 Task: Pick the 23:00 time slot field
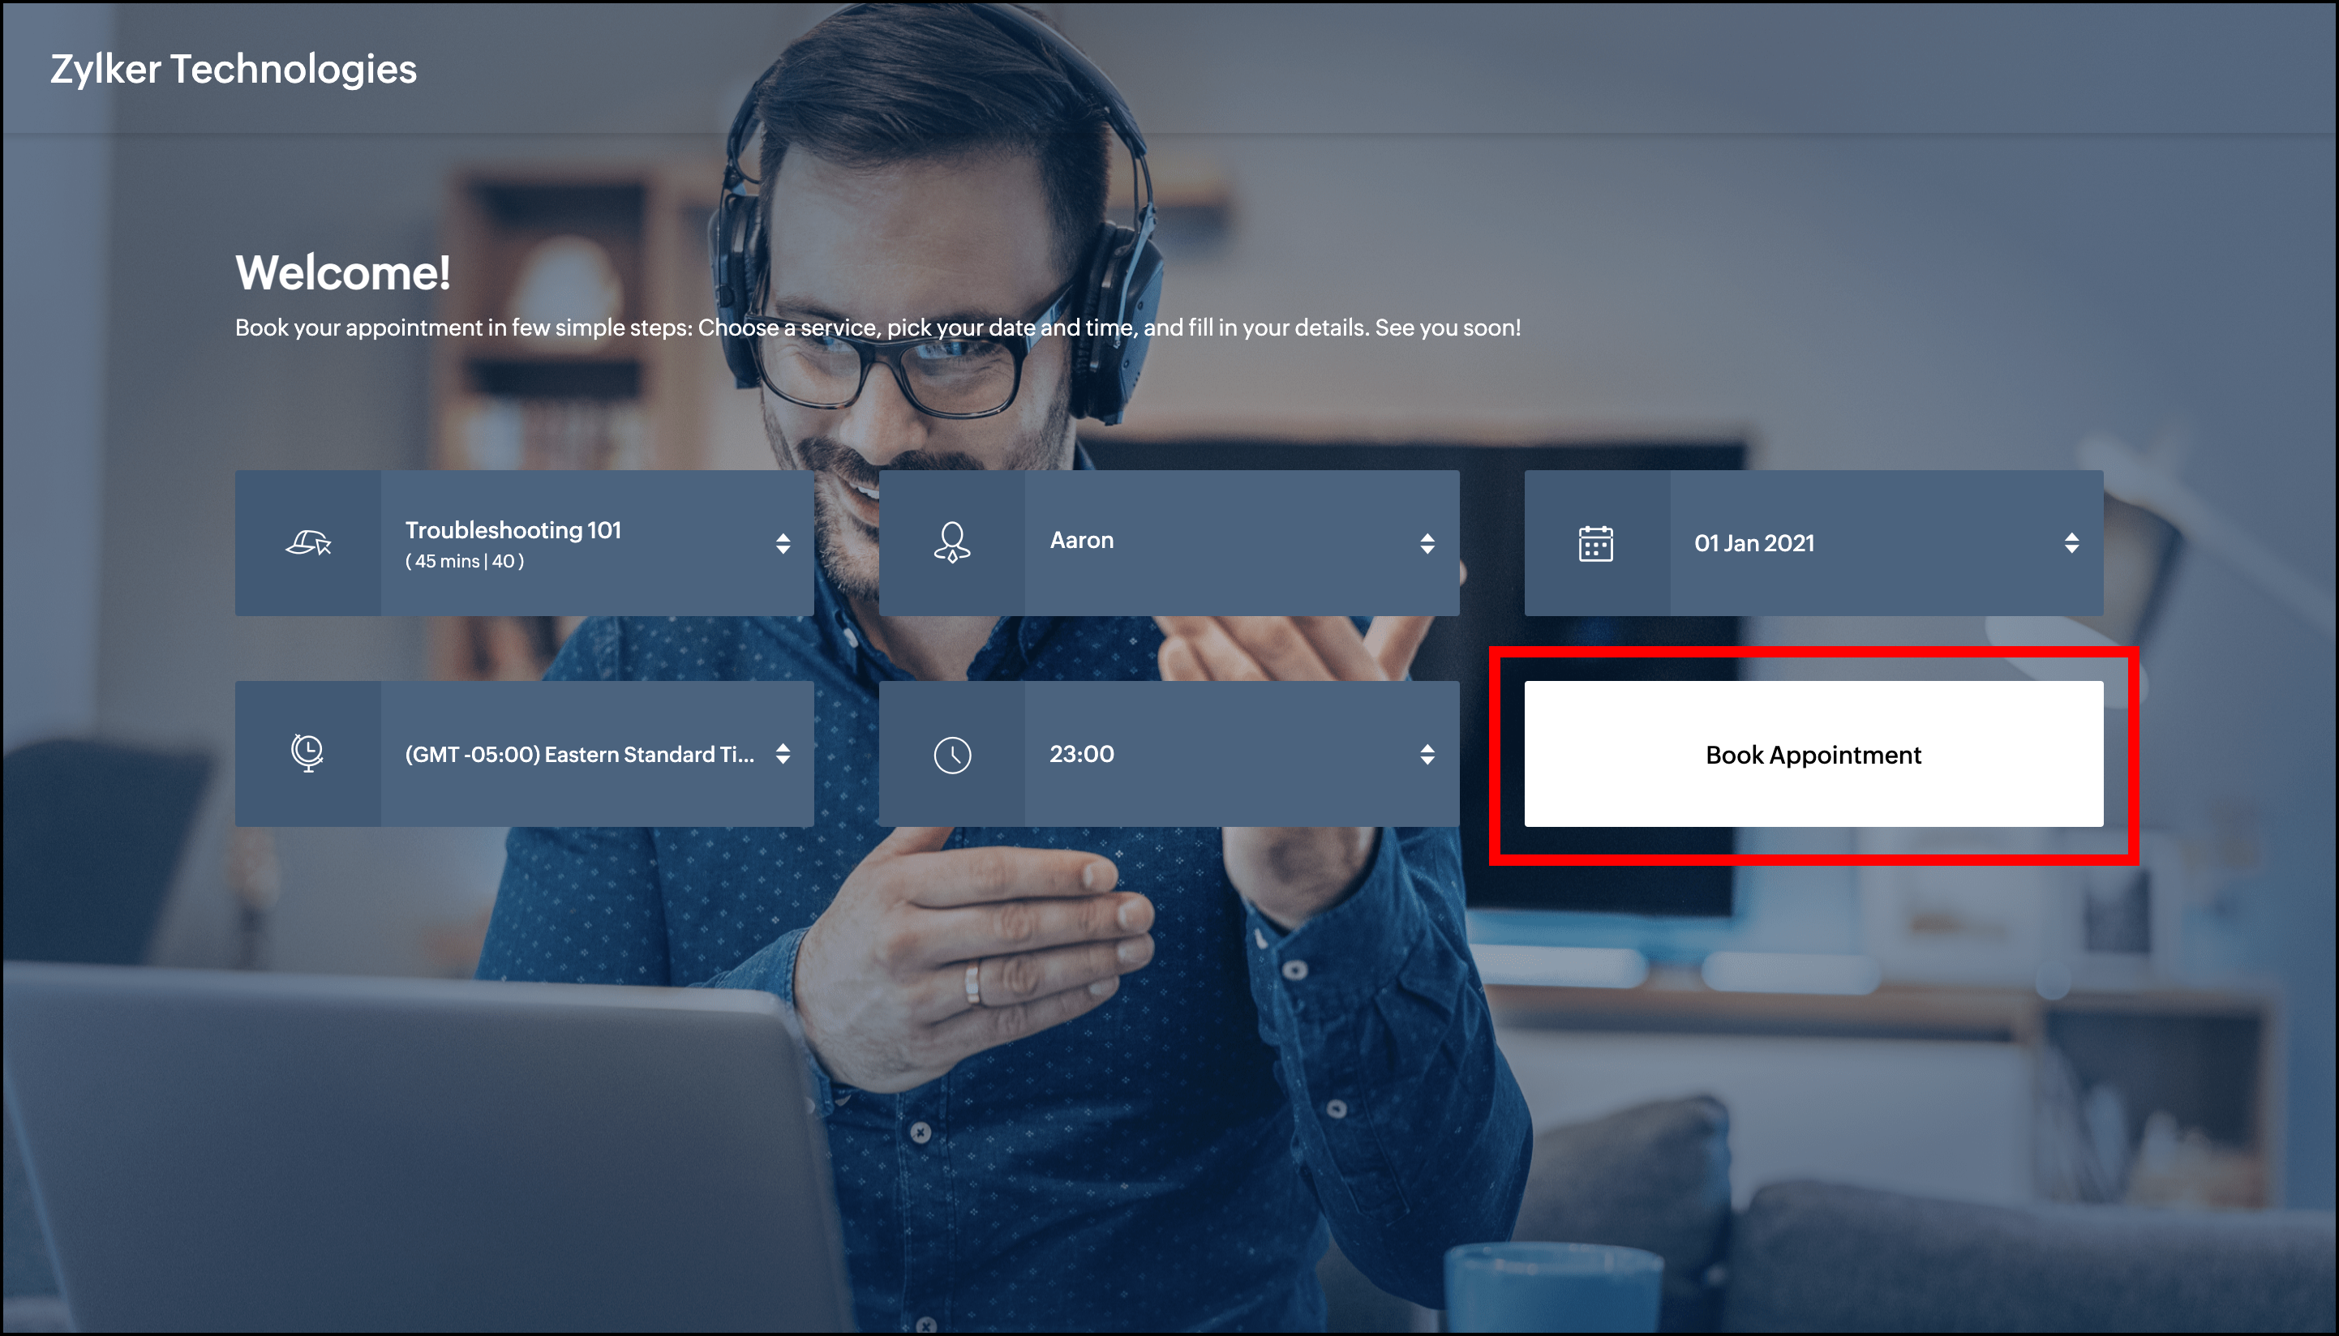1081,754
